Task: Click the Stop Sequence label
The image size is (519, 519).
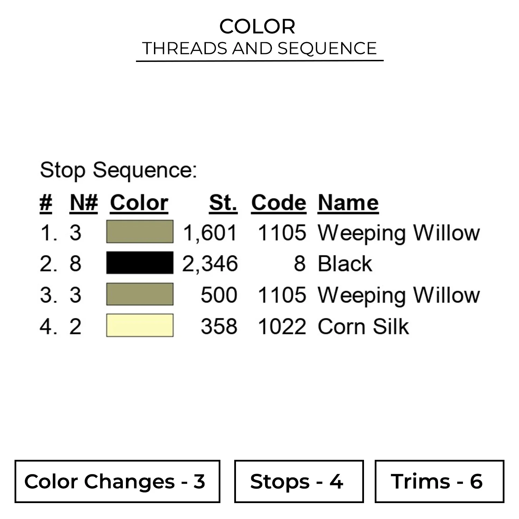Action: pyautogui.click(x=118, y=170)
